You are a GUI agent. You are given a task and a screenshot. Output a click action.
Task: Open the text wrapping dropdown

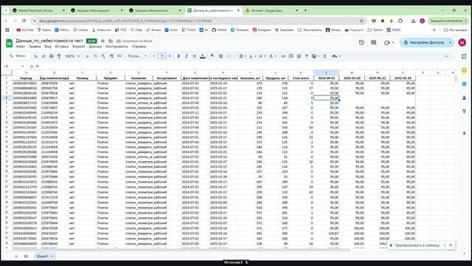[x=263, y=56]
